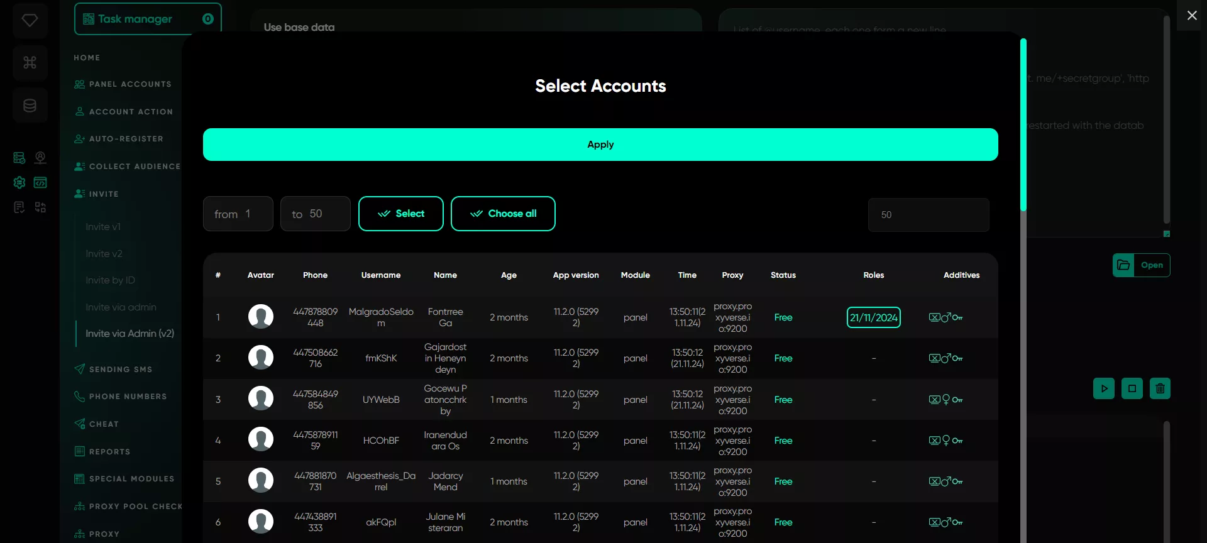Select account row 3 UYWebB

pos(600,400)
